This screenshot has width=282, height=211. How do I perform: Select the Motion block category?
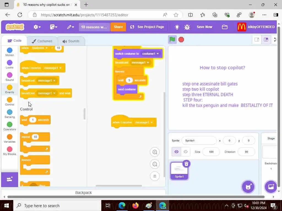(10, 52)
